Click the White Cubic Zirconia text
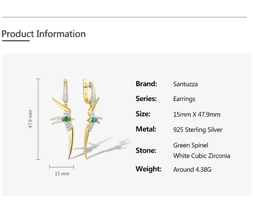Screen dimensions: 253x213 202,156
